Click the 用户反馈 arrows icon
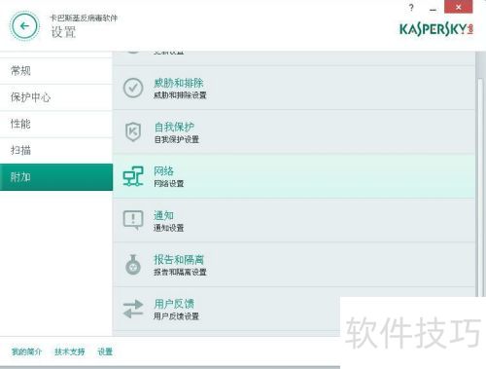The image size is (486, 369). (133, 309)
